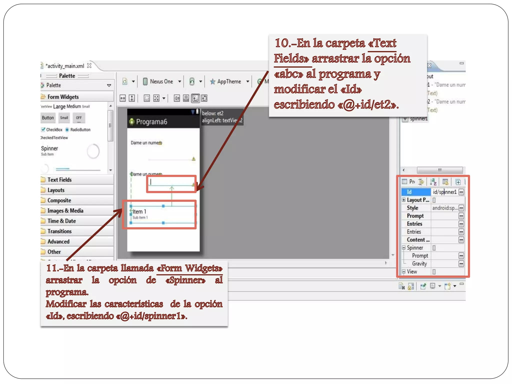Click the zoom to fit canvas icon
Screen dimensions: 512x384
click(x=156, y=98)
